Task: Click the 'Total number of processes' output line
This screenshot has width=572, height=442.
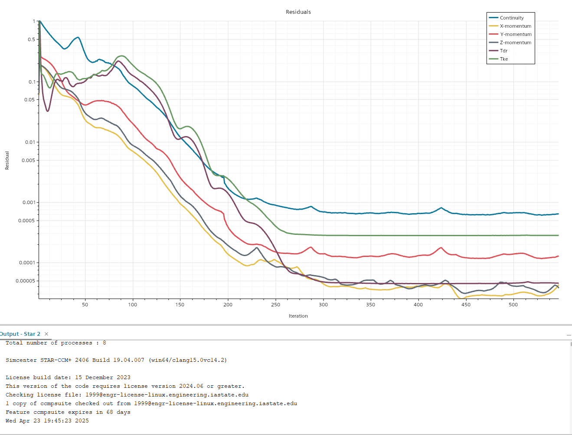Action: (56, 343)
